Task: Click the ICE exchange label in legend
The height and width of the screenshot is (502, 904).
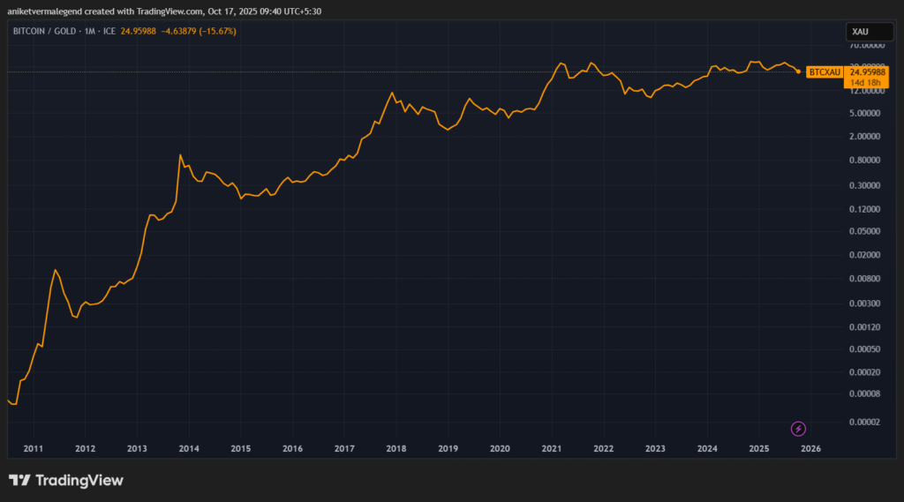Action: tap(109, 32)
